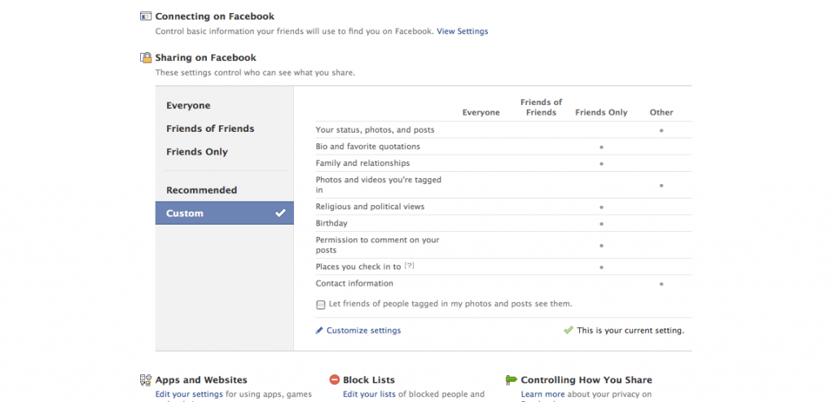Click the Apps and Websites icon
Image resolution: width=834 pixels, height=402 pixels.
(x=146, y=380)
